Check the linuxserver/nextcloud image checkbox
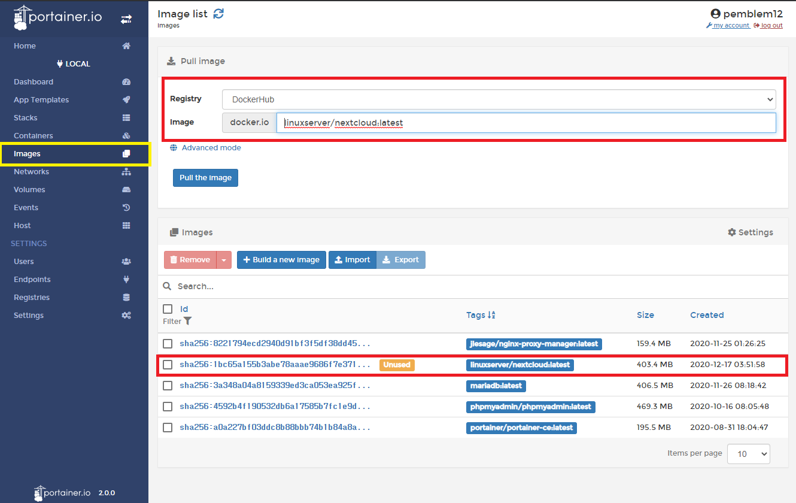Screen dimensions: 796x503 pos(168,365)
